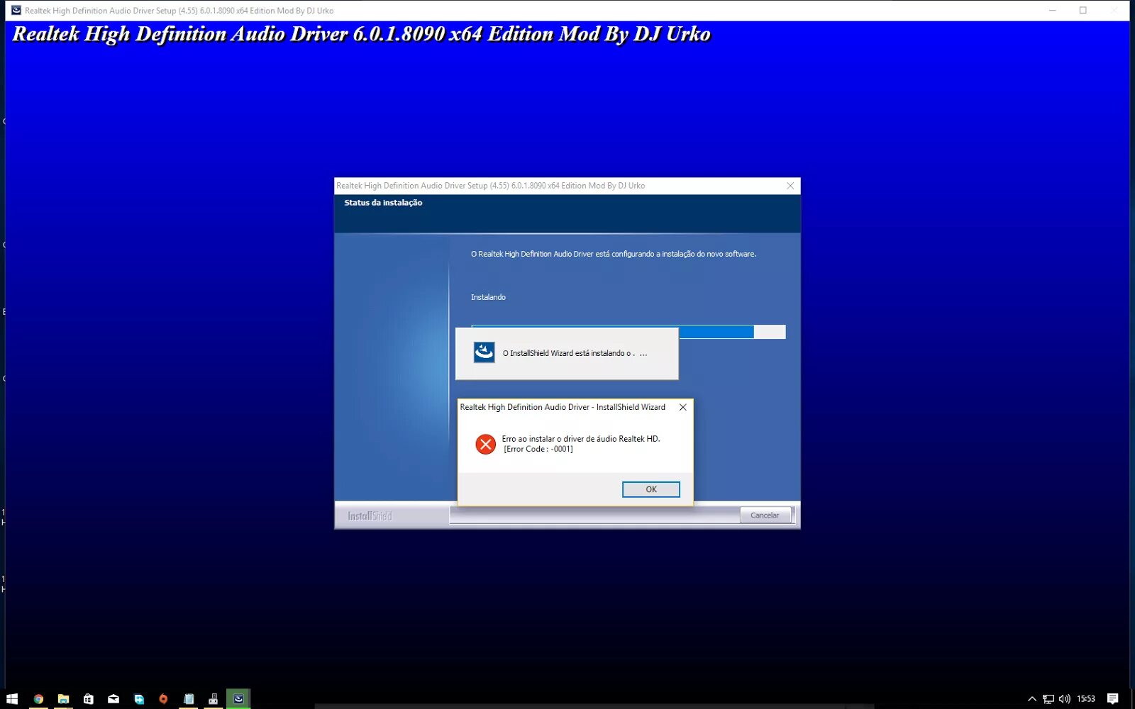1135x709 pixels.
Task: Click the "está configurando a instalação" description
Action: (614, 254)
